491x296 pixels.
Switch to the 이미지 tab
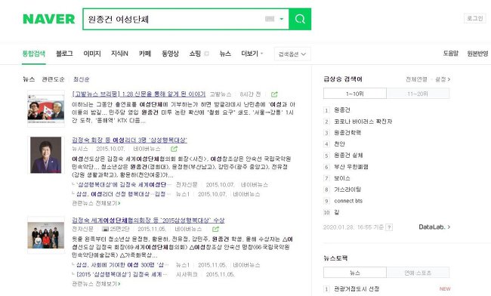pyautogui.click(x=92, y=54)
